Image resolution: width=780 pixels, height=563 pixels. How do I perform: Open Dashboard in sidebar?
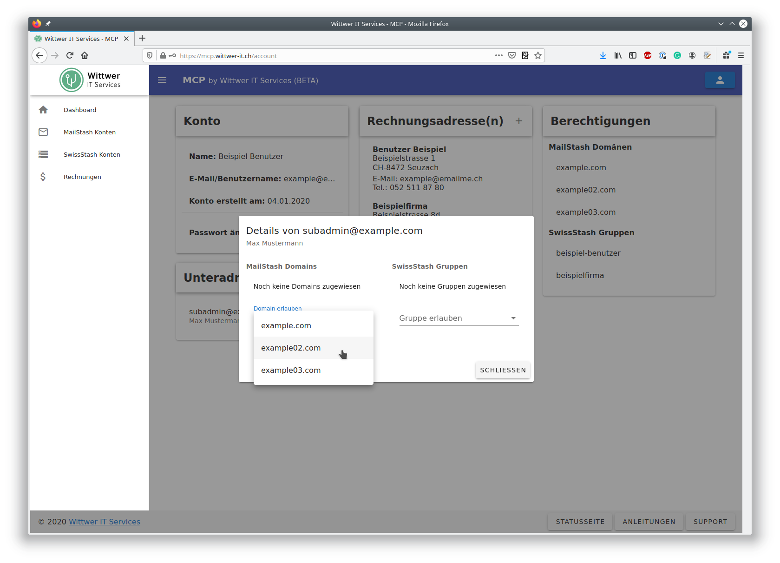pos(80,110)
